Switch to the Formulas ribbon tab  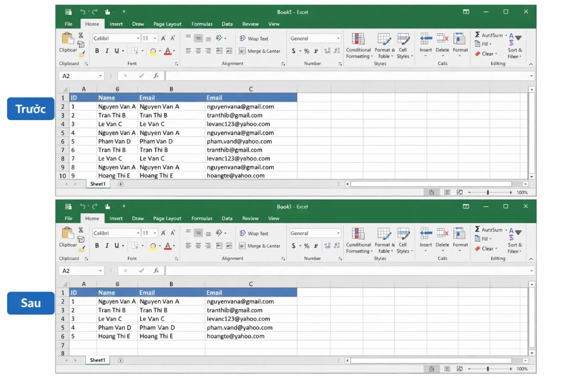click(x=202, y=24)
